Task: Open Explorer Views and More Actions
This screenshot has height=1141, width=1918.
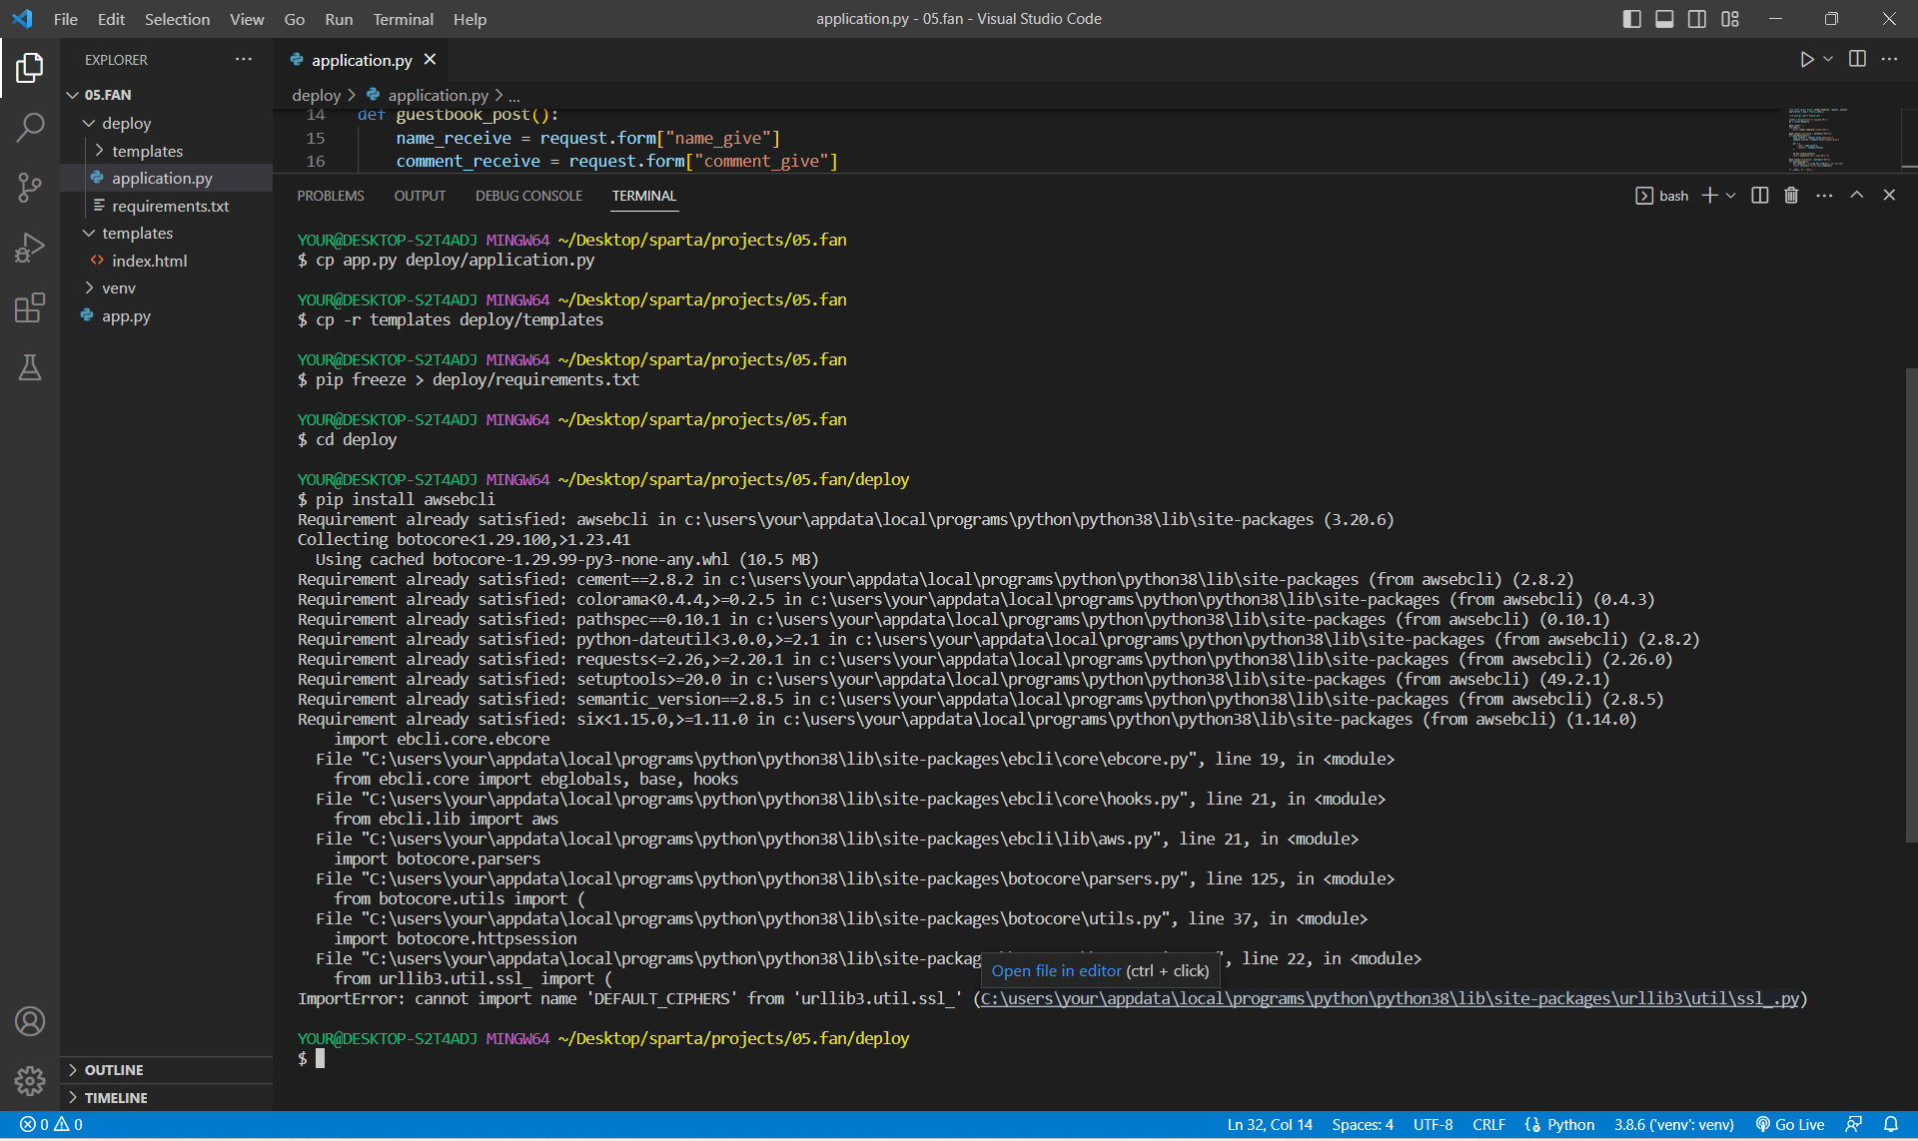Action: (244, 60)
